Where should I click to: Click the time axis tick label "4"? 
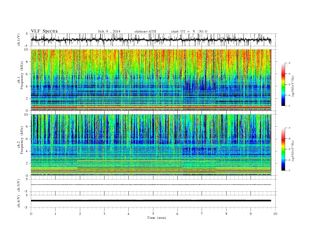pyautogui.click(x=129, y=214)
